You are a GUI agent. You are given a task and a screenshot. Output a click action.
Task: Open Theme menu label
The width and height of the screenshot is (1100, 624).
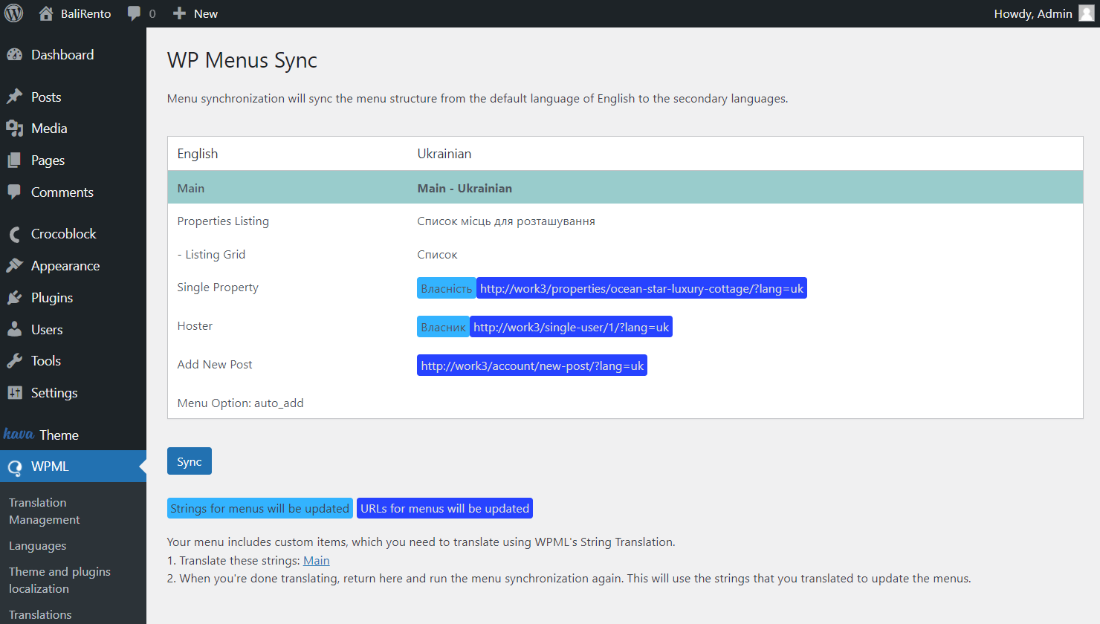(x=59, y=435)
